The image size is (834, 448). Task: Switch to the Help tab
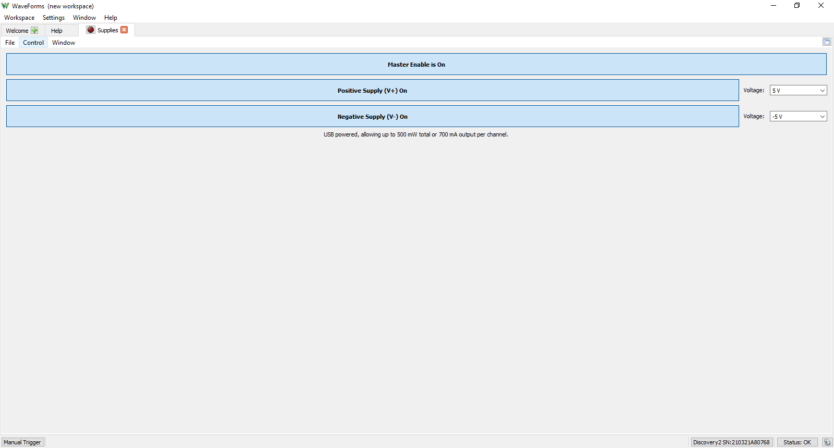(x=57, y=31)
